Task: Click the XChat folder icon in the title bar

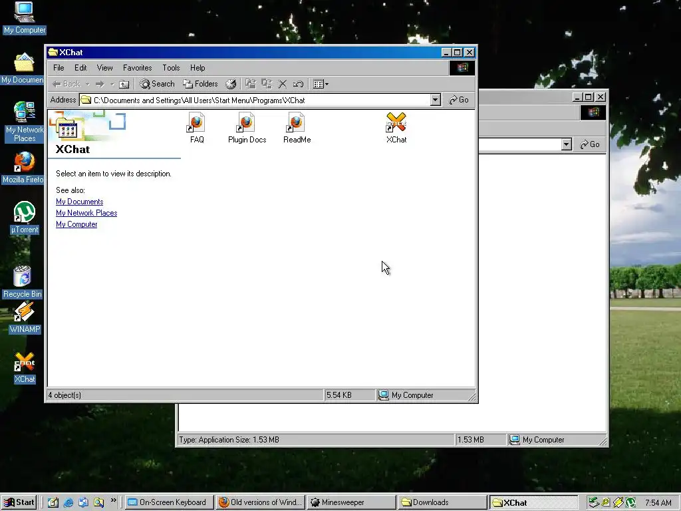Action: [x=53, y=52]
